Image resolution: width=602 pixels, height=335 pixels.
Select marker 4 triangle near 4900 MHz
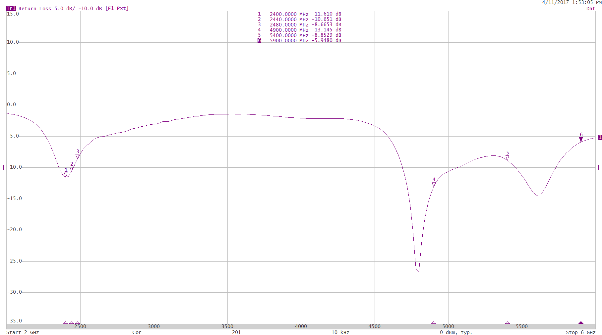click(x=434, y=184)
